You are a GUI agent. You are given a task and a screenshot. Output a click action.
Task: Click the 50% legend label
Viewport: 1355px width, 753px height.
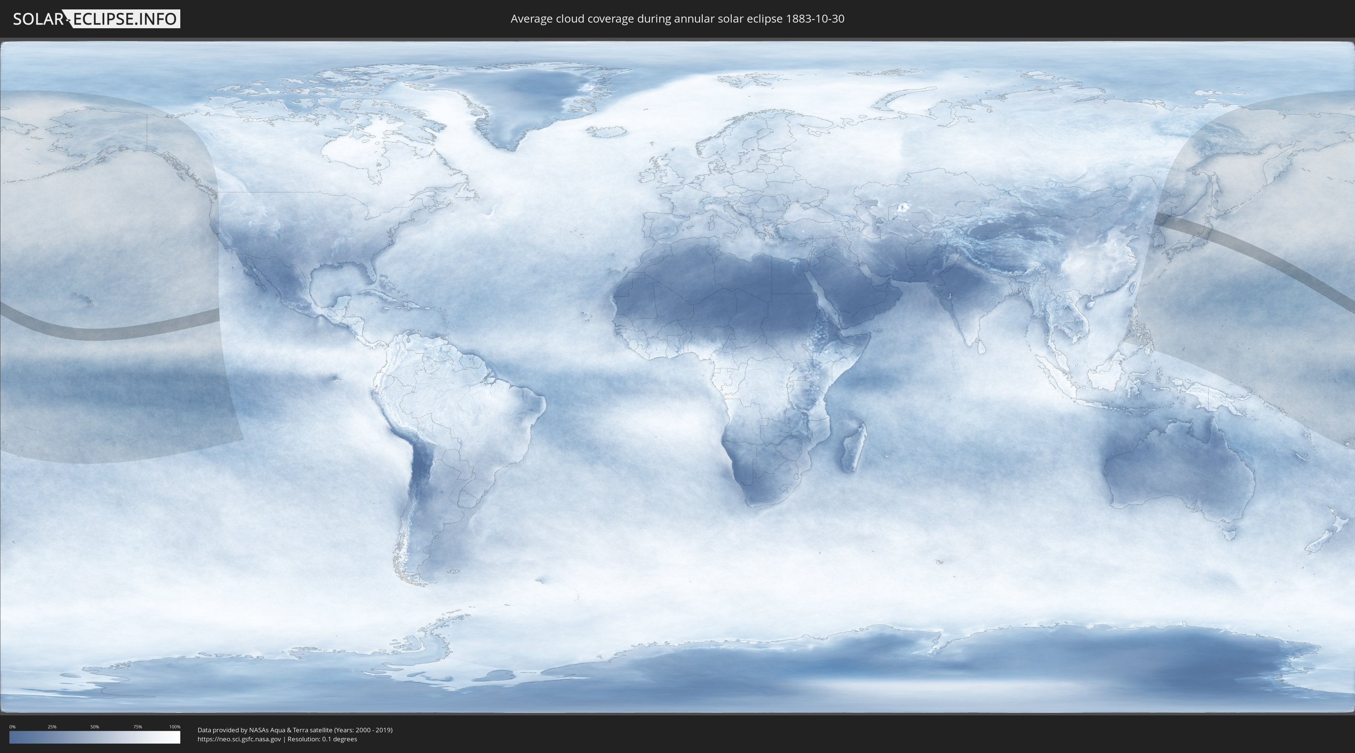(x=95, y=727)
